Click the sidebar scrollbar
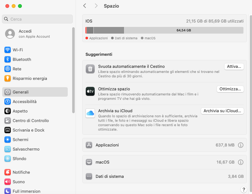This screenshot has height=194, width=252. (x=73, y=70)
